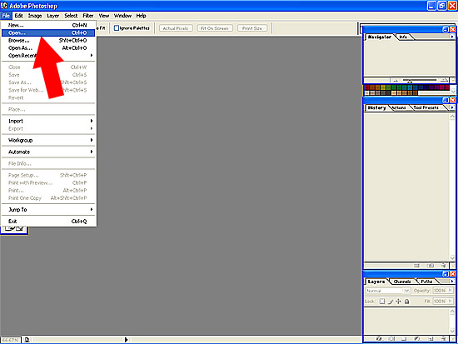
Task: Open the Help menu
Action: [x=141, y=16]
